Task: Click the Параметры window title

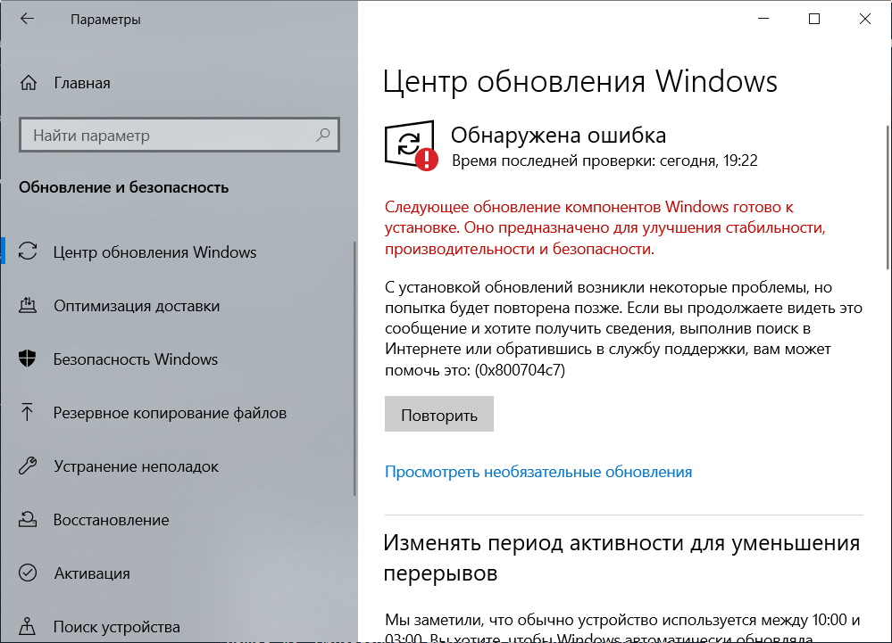Action: click(106, 20)
